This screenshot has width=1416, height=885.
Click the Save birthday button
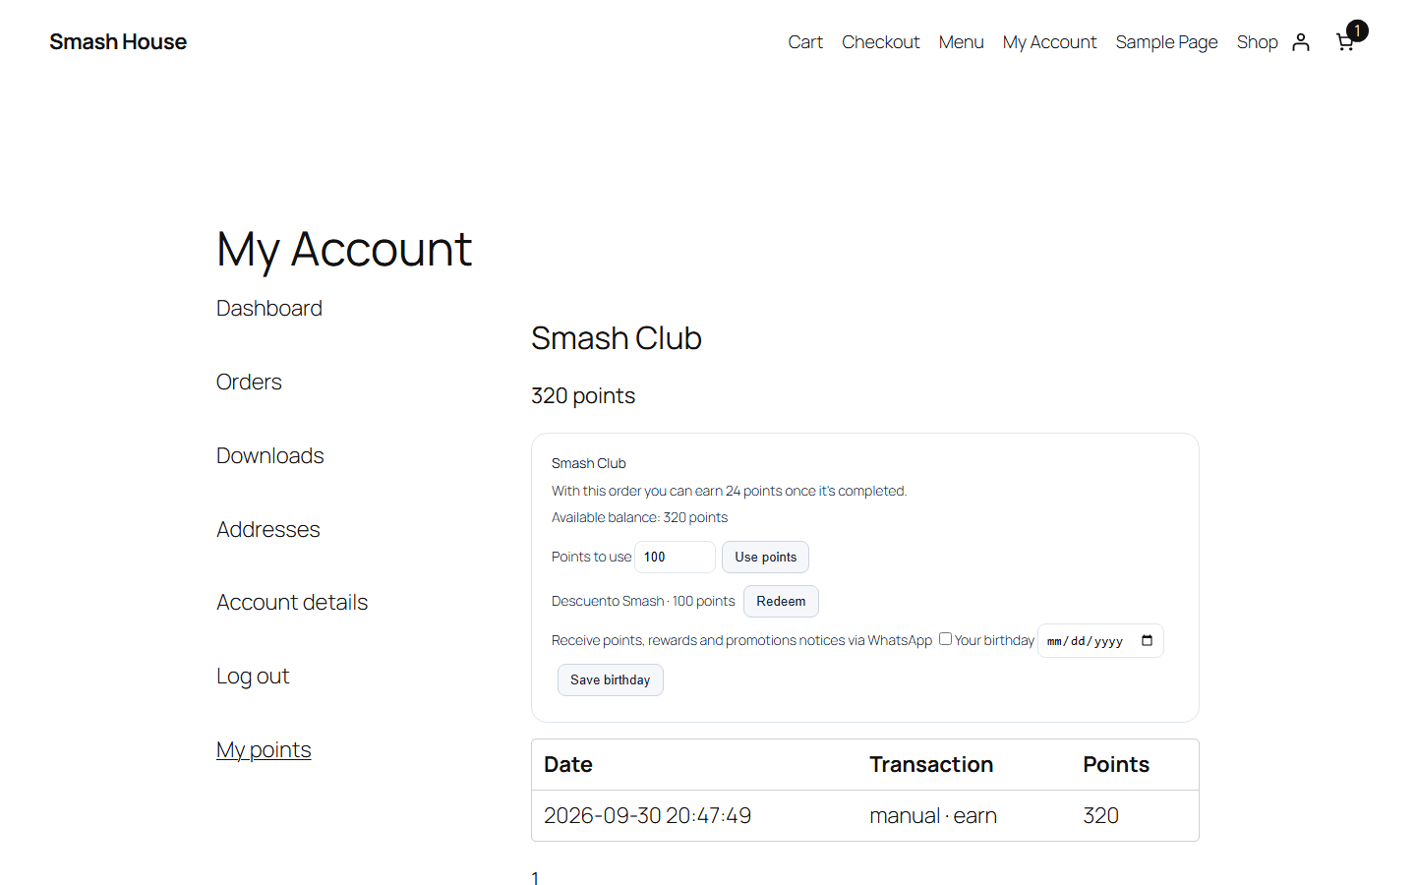610,679
